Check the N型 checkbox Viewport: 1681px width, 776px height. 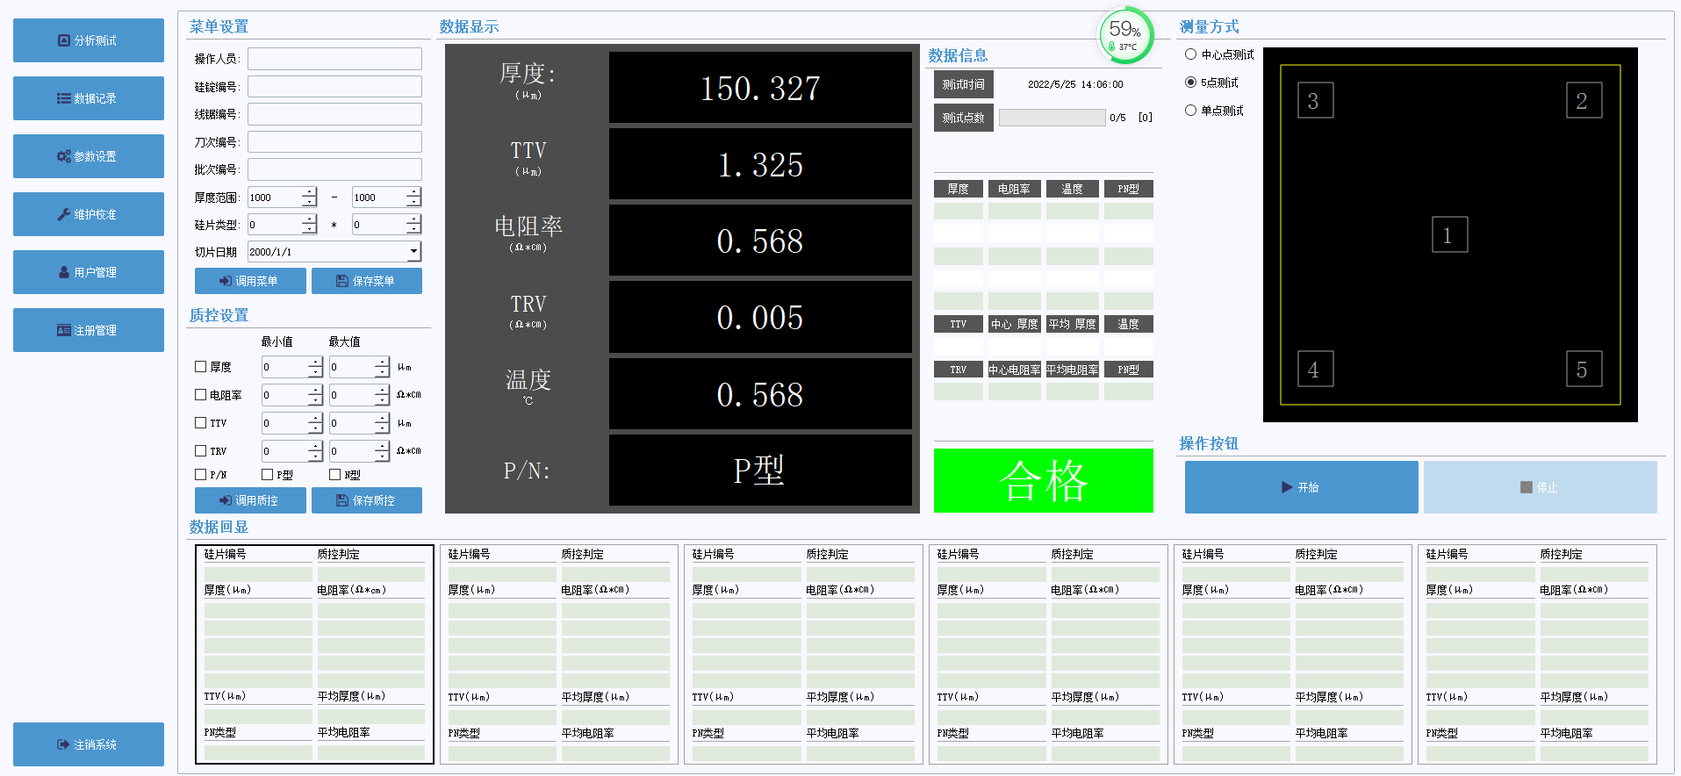(x=334, y=475)
